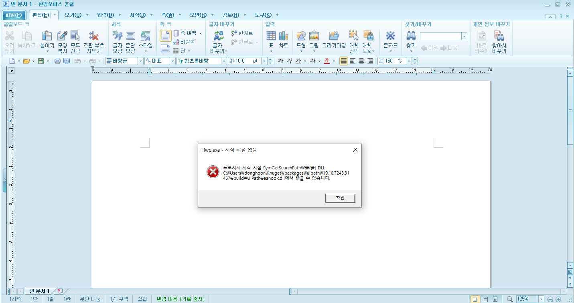The height and width of the screenshot is (303, 574).
Task: Click the 개체 보호 object protect icon
Action: click(368, 36)
